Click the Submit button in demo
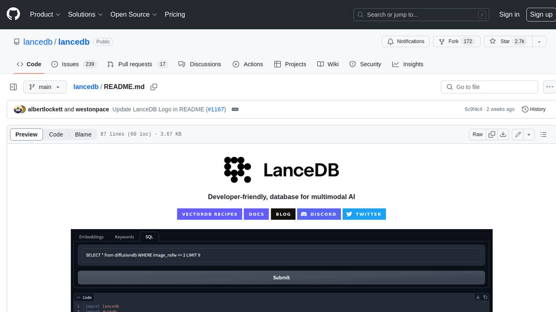Viewport: 556px width, 312px height. click(x=281, y=277)
